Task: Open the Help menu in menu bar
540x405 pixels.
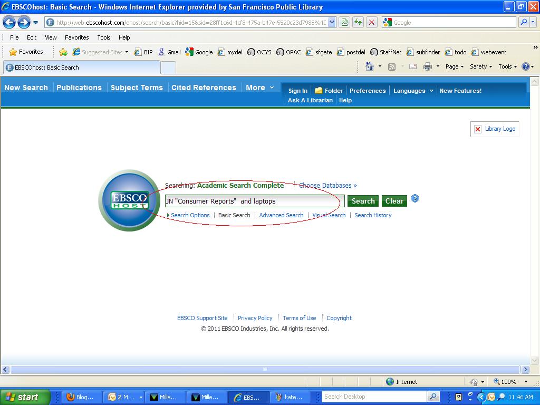Action: click(x=124, y=37)
